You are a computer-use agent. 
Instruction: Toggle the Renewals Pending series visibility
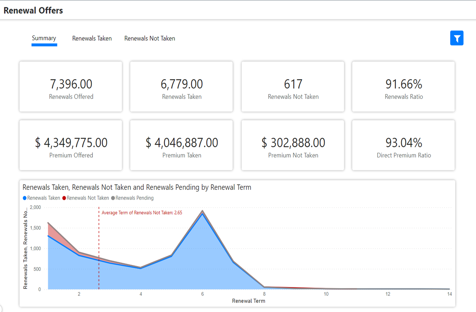pyautogui.click(x=134, y=198)
